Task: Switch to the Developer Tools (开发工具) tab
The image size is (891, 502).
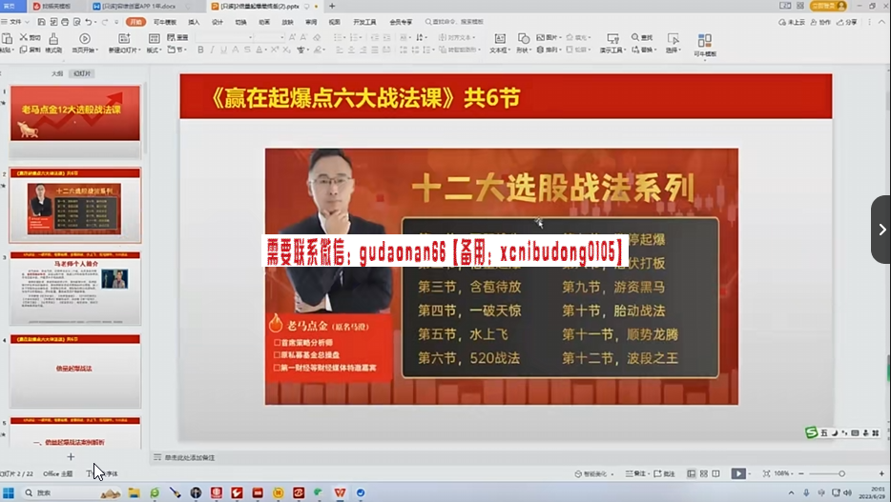Action: (364, 22)
